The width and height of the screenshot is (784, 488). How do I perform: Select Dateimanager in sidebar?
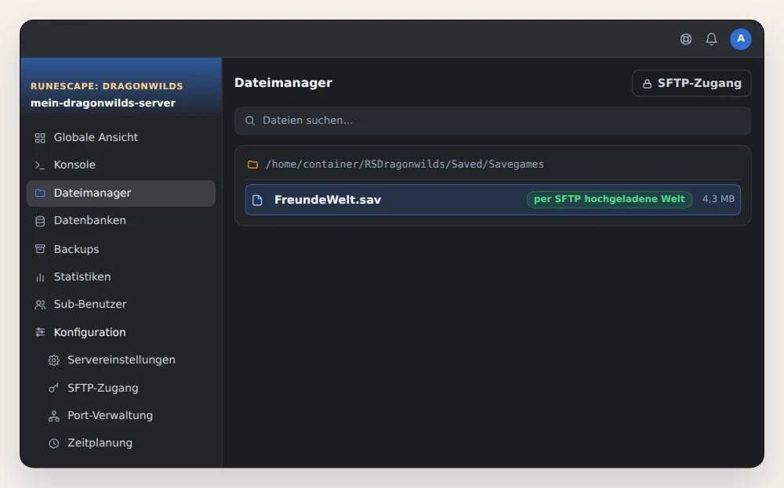[x=121, y=193]
